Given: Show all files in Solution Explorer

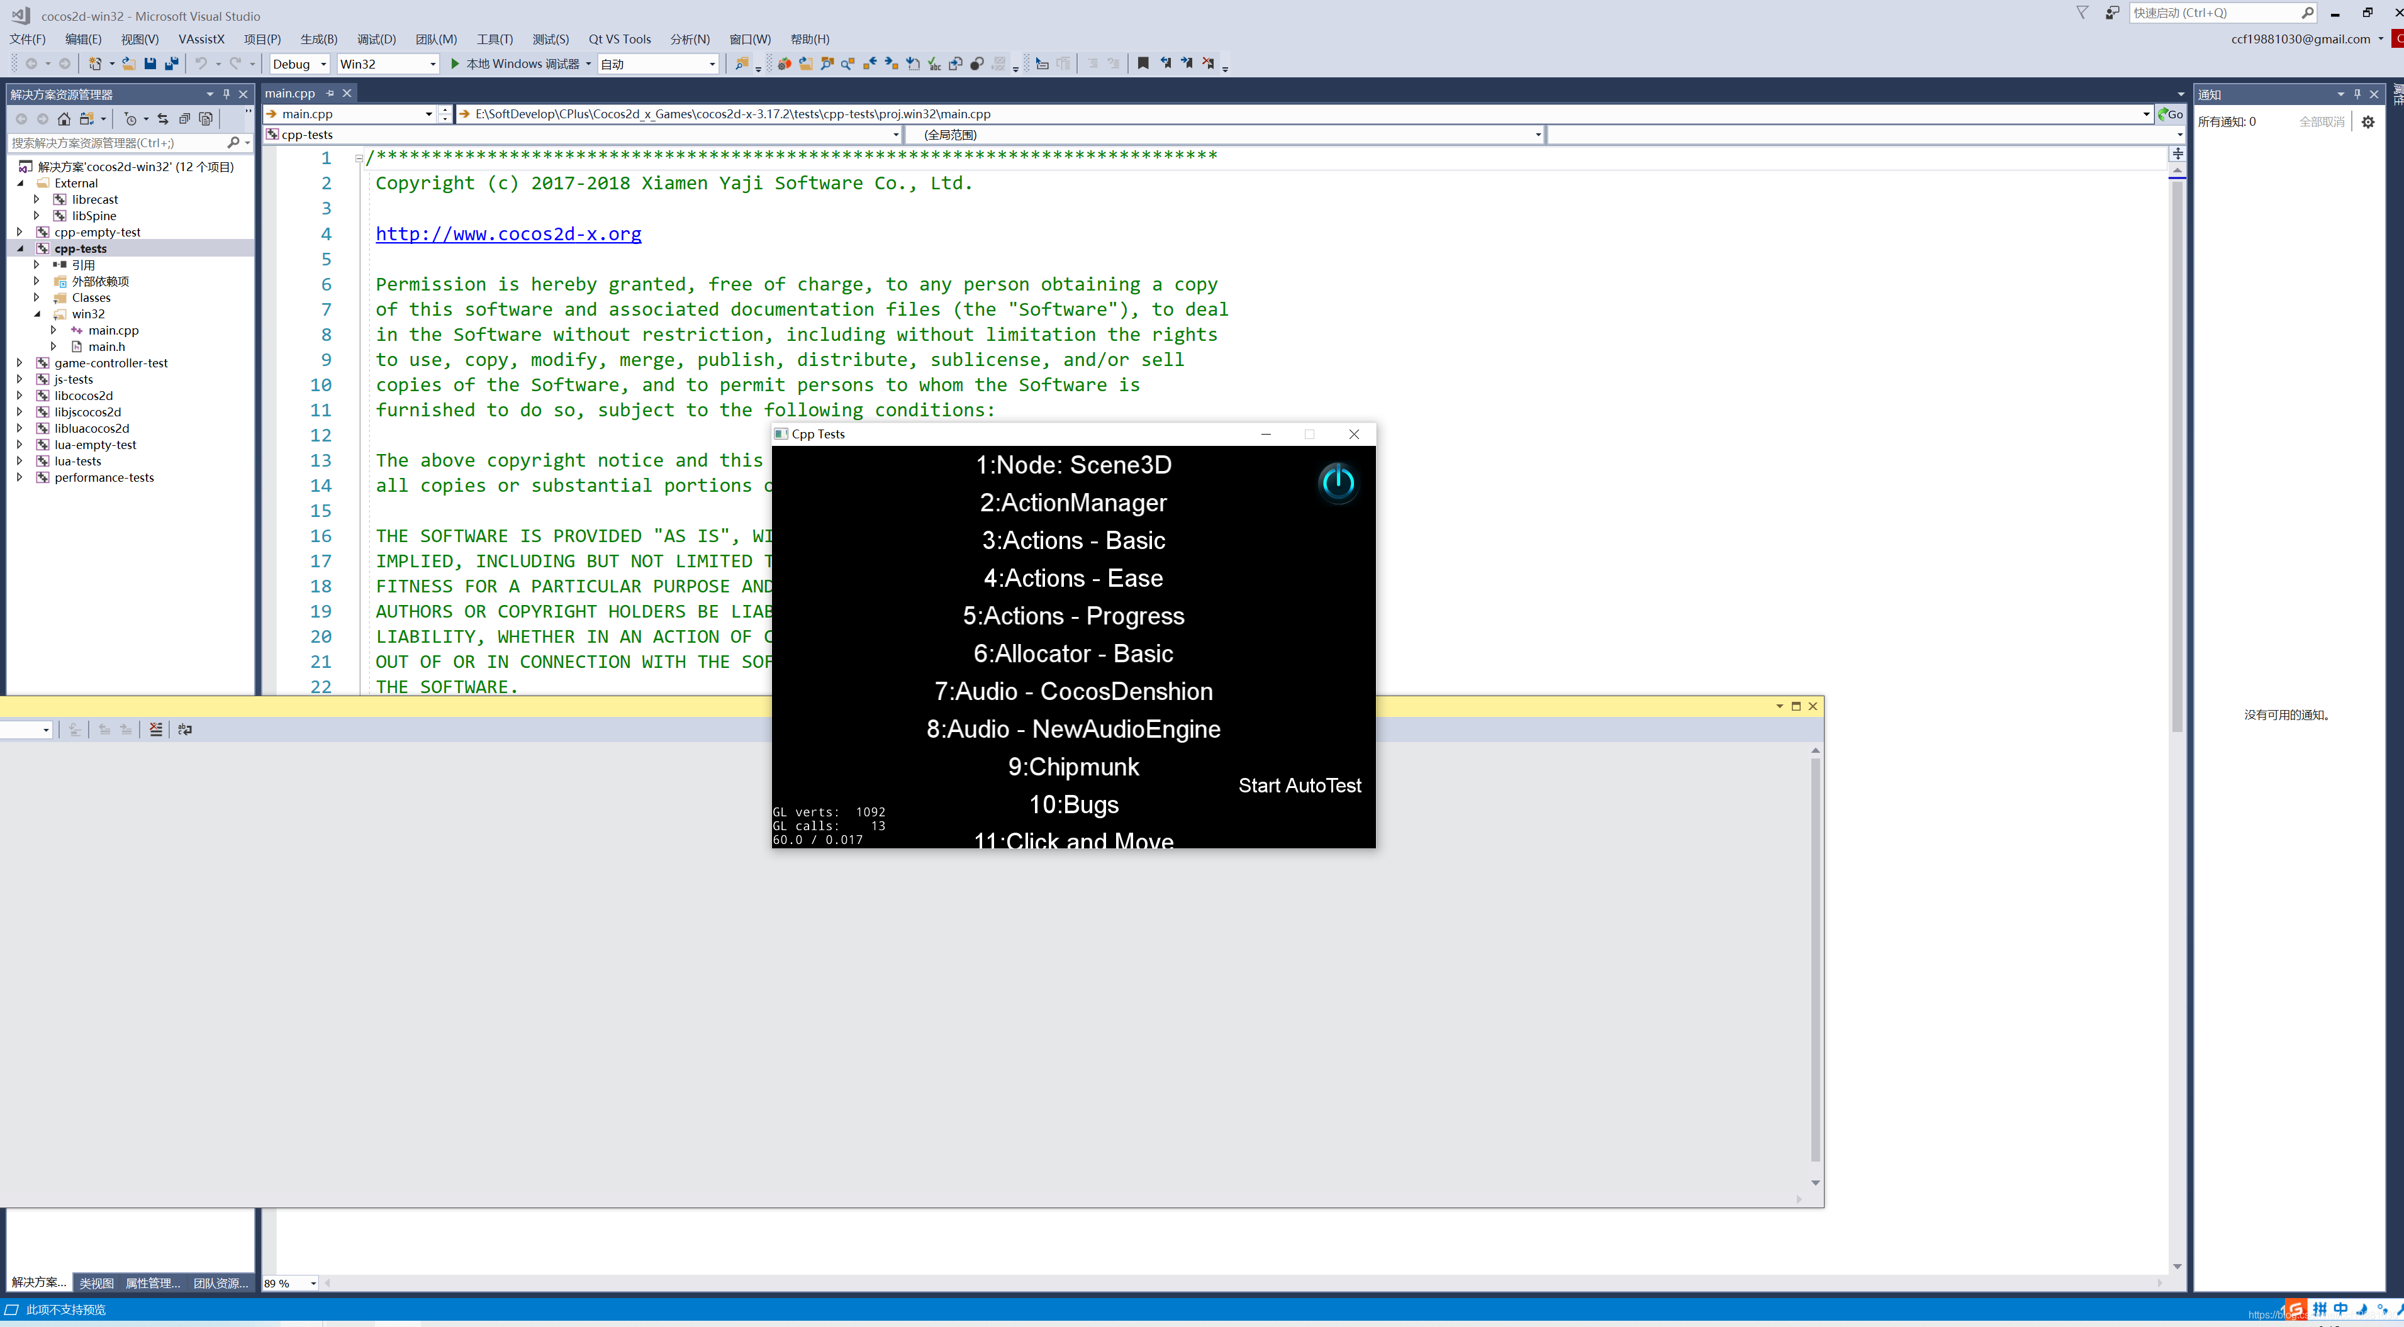Looking at the screenshot, I should 206,118.
